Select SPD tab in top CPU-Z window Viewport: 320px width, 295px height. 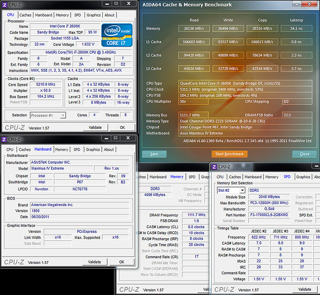coord(77,15)
